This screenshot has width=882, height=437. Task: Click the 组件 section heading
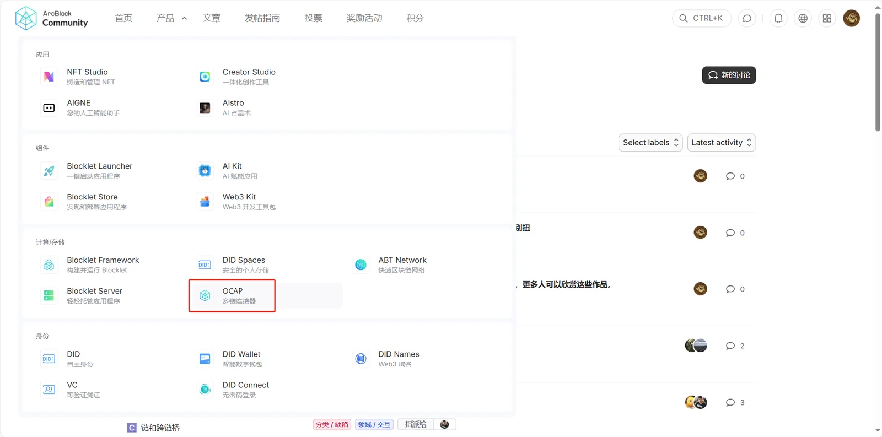pyautogui.click(x=42, y=148)
